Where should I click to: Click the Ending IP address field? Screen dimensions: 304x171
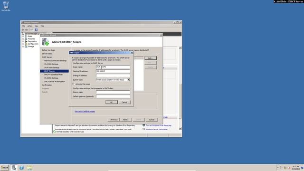pos(113,76)
